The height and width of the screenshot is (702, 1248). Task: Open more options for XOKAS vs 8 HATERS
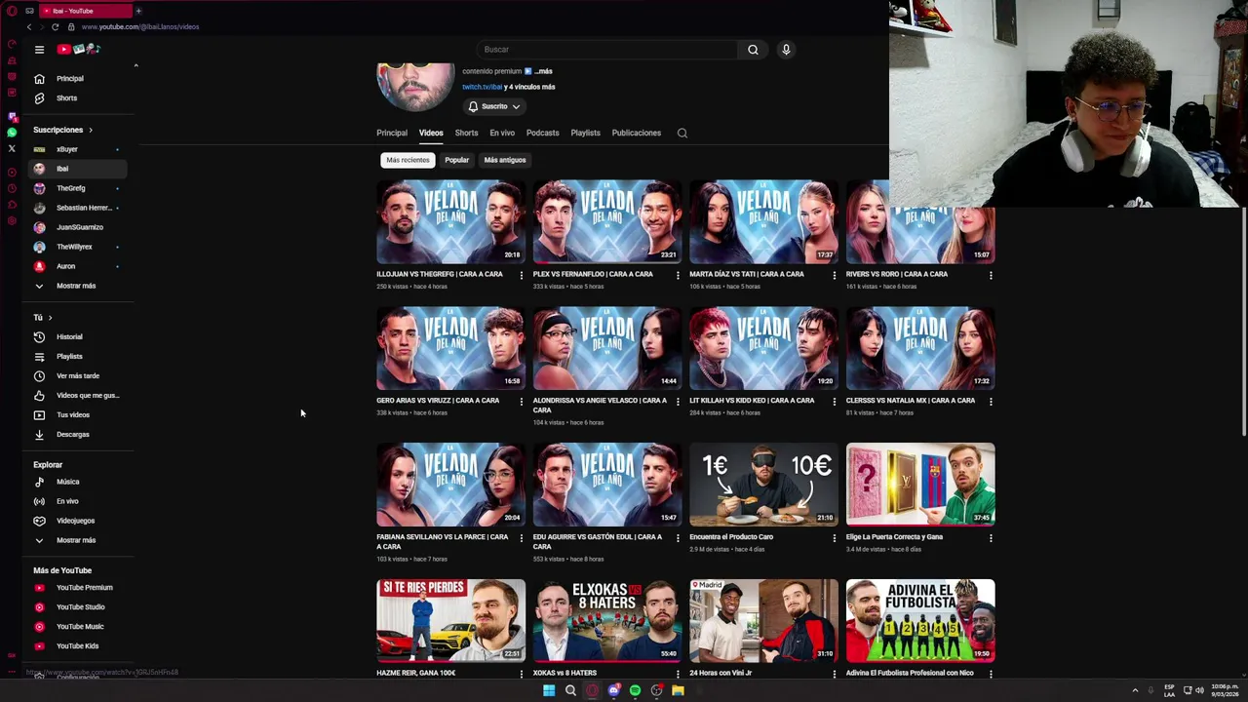pos(678,673)
